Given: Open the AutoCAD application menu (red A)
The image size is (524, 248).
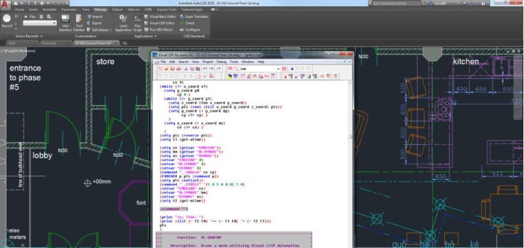Looking at the screenshot, I should click(5, 5).
